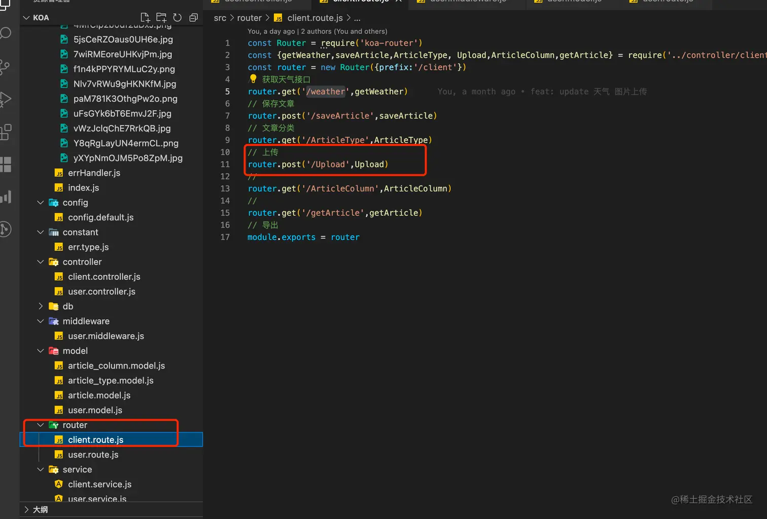Open the Extensions view in activity bar

tap(6, 132)
